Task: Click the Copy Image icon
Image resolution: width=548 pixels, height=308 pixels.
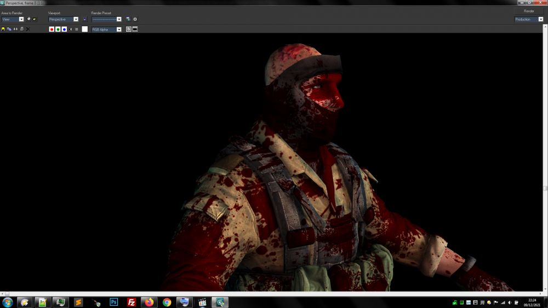Action: pos(9,29)
